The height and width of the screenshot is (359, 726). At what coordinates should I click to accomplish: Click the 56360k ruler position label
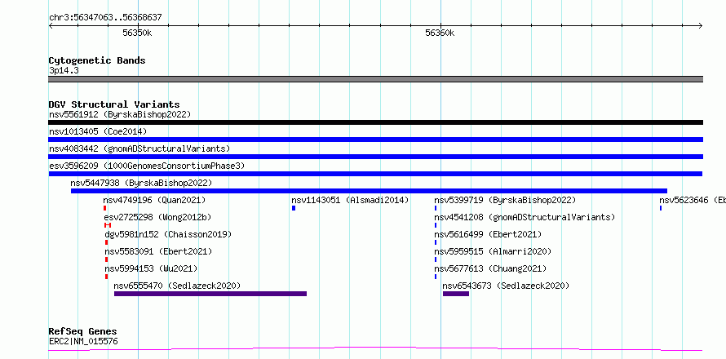pyautogui.click(x=440, y=33)
